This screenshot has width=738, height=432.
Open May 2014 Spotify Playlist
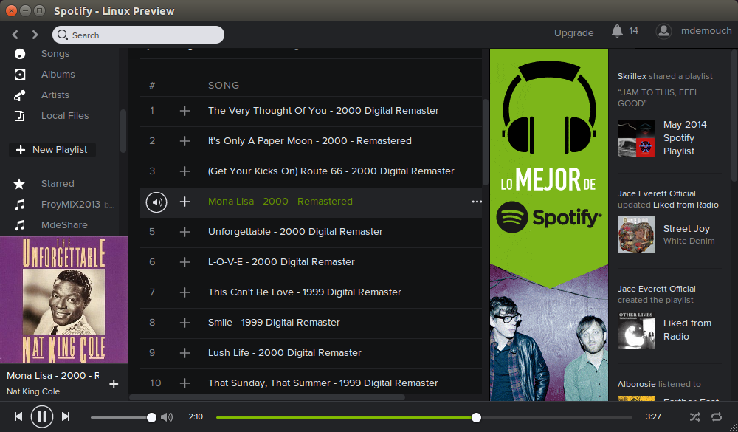[x=685, y=138]
